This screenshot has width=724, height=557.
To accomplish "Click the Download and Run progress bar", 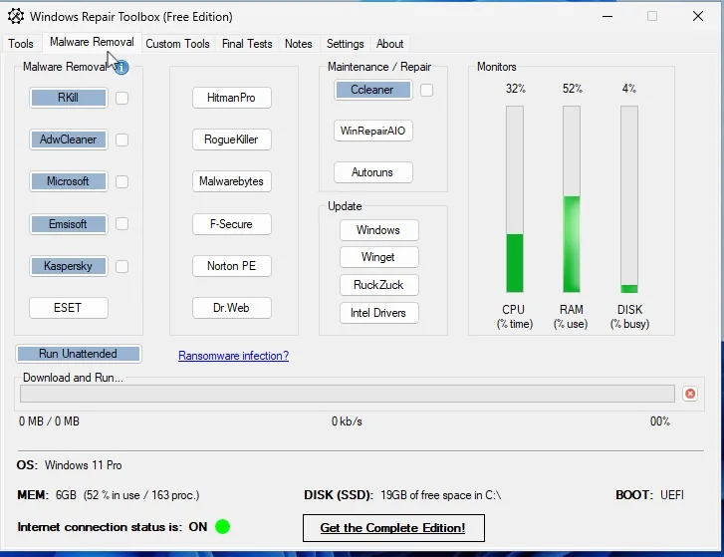I will tap(348, 394).
